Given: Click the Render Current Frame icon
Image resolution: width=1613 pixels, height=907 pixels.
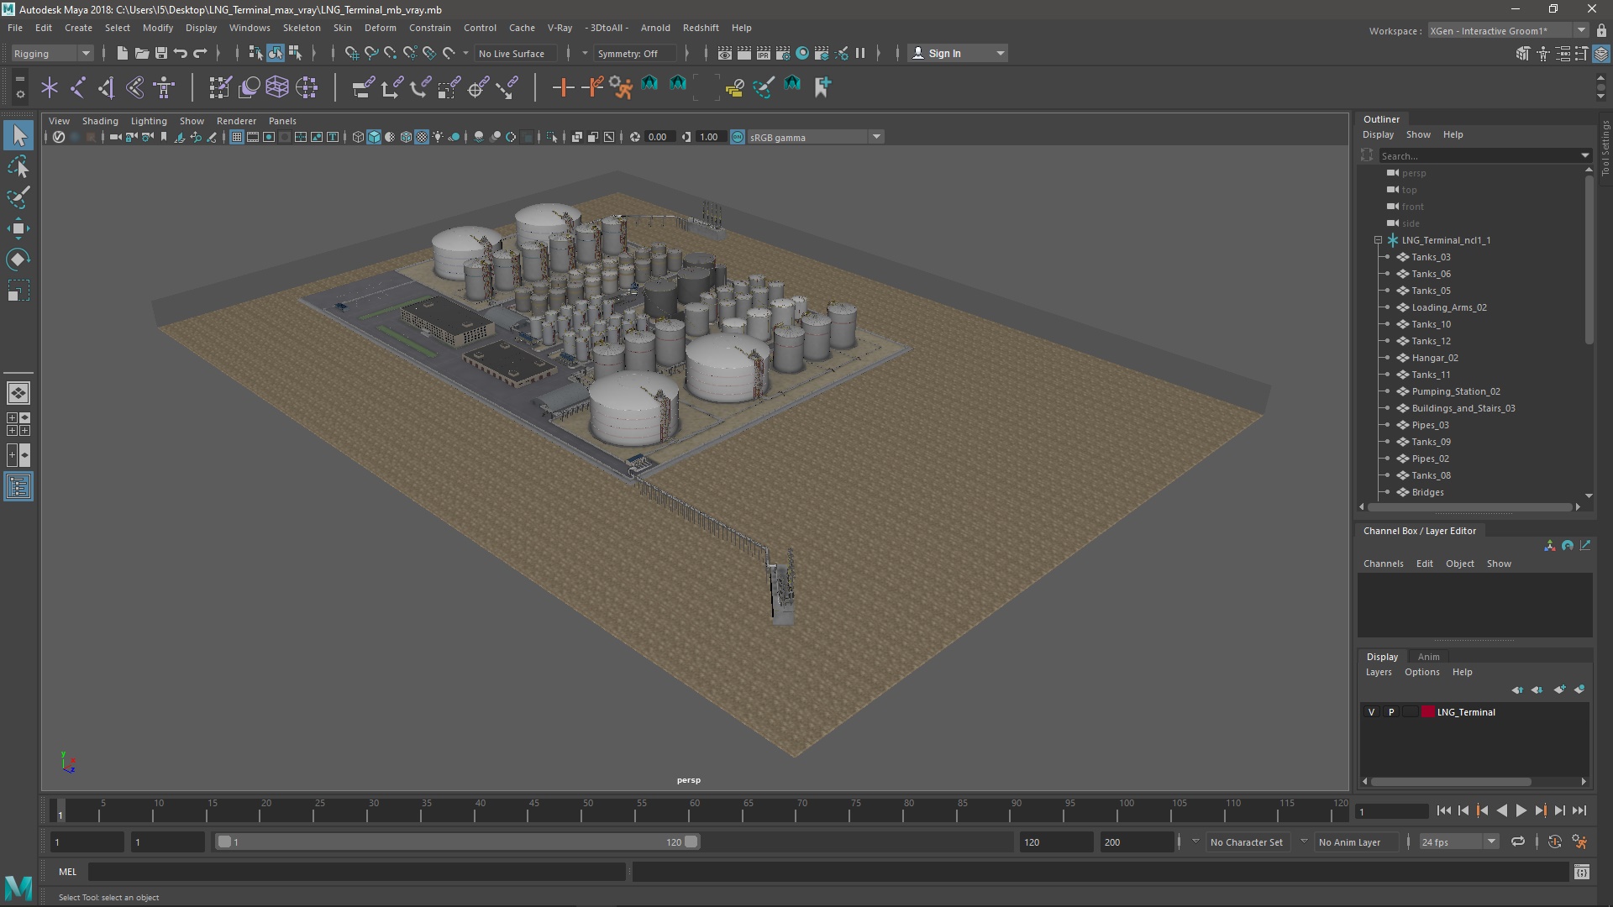Looking at the screenshot, I should click(743, 53).
